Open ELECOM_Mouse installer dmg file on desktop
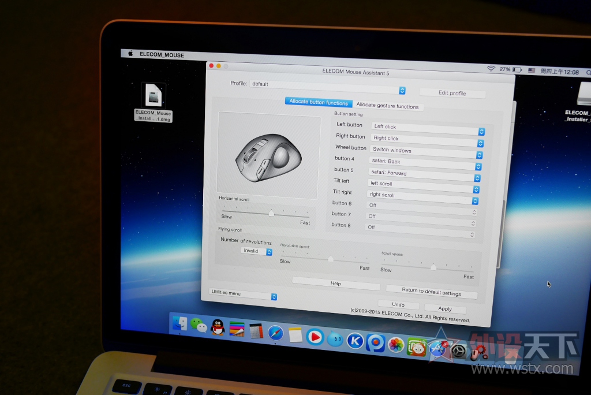 [154, 96]
